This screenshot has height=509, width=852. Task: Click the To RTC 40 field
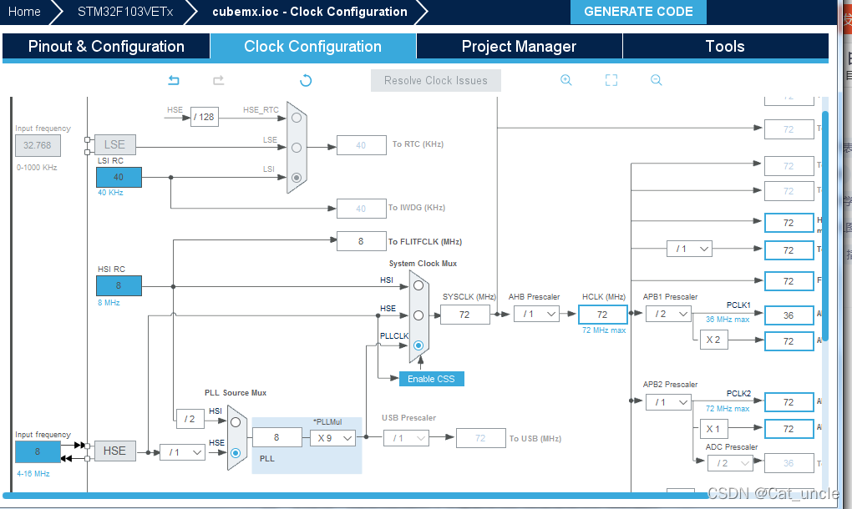point(362,145)
